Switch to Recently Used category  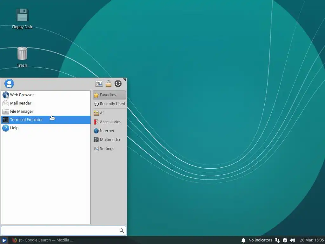coord(109,104)
